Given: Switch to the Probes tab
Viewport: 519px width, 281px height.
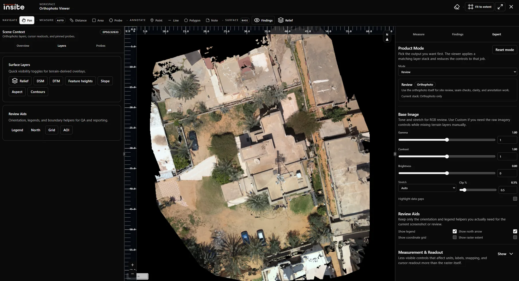Looking at the screenshot, I should tap(101, 46).
